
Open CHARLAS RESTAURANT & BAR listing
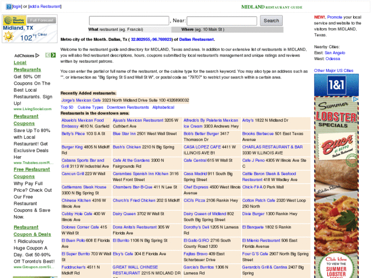point(273,147)
